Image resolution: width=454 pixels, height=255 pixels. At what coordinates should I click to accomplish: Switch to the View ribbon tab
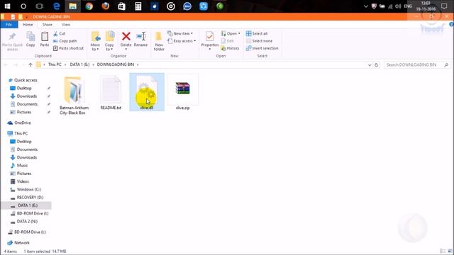tap(66, 25)
